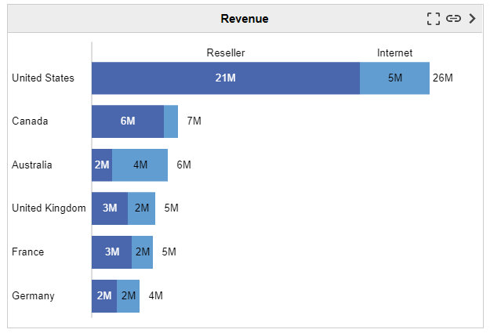The image size is (490, 333).
Task: Click France 2M Internet bar segment
Action: point(142,252)
